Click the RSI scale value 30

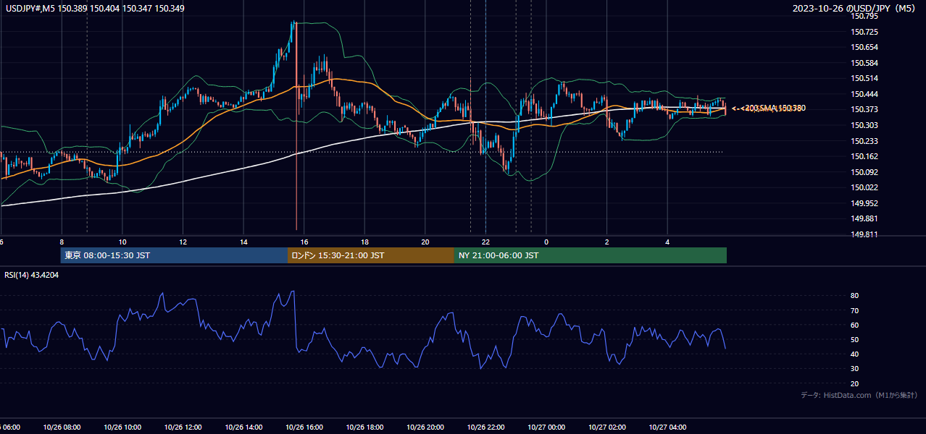click(855, 369)
